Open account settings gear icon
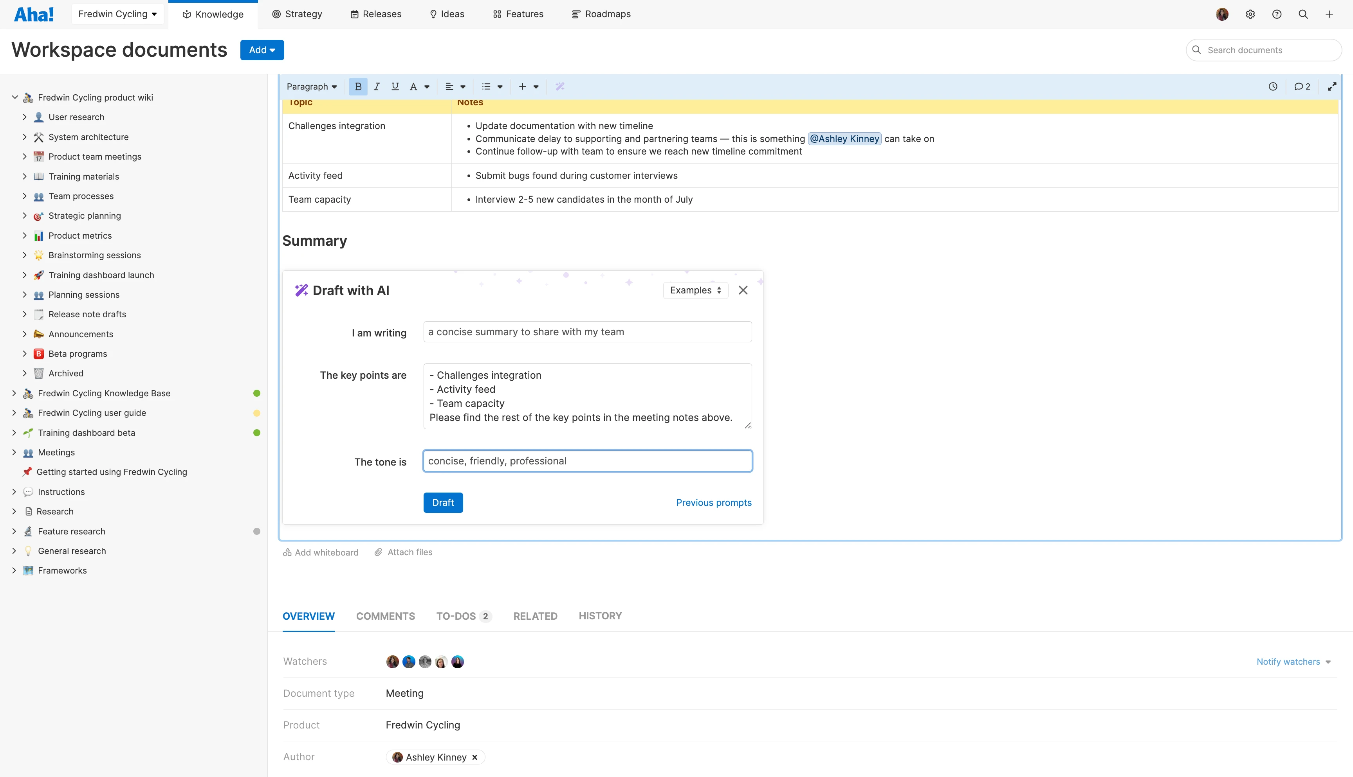The width and height of the screenshot is (1353, 777). (x=1250, y=14)
